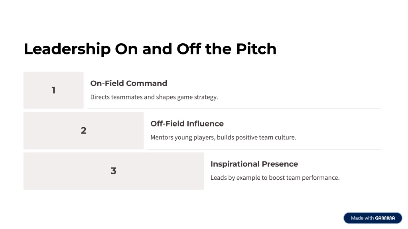Click the numbered block 3
Viewport: 408px width, 229px height.
(x=113, y=171)
